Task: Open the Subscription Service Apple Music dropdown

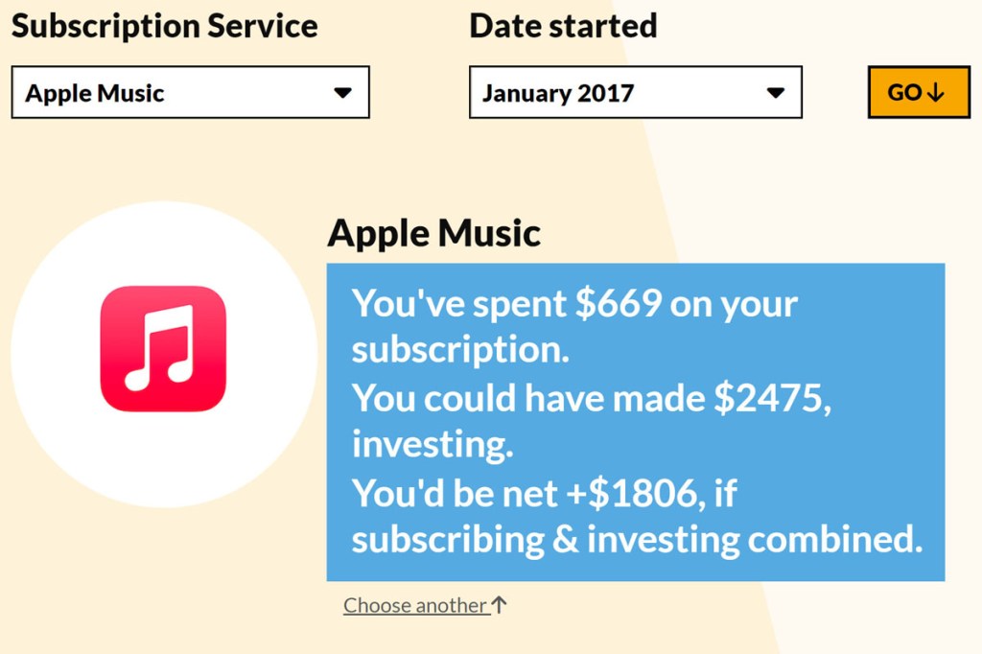Action: click(191, 92)
